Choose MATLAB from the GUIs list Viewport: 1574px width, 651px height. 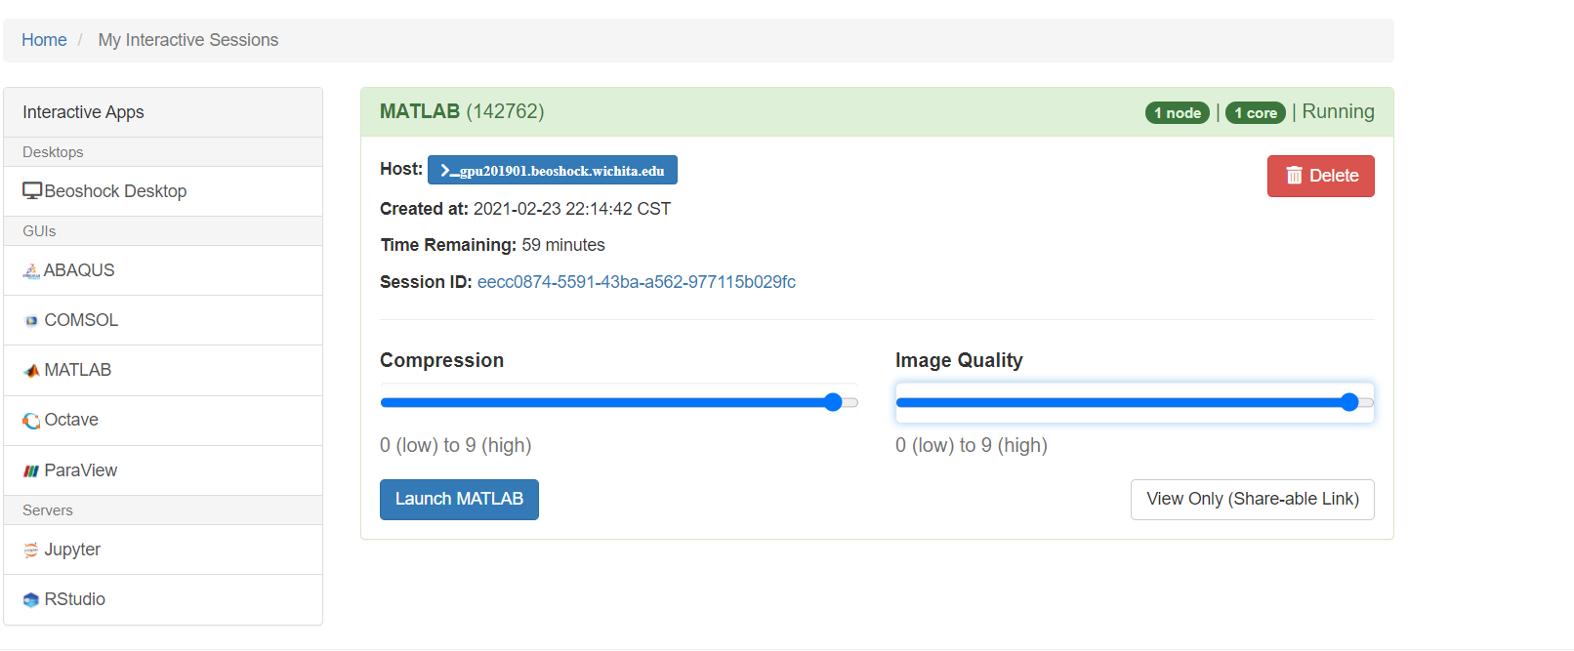point(163,370)
